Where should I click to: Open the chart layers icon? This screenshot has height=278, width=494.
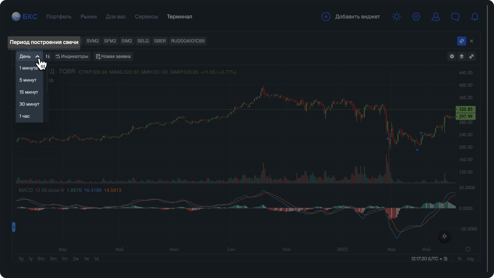[462, 56]
